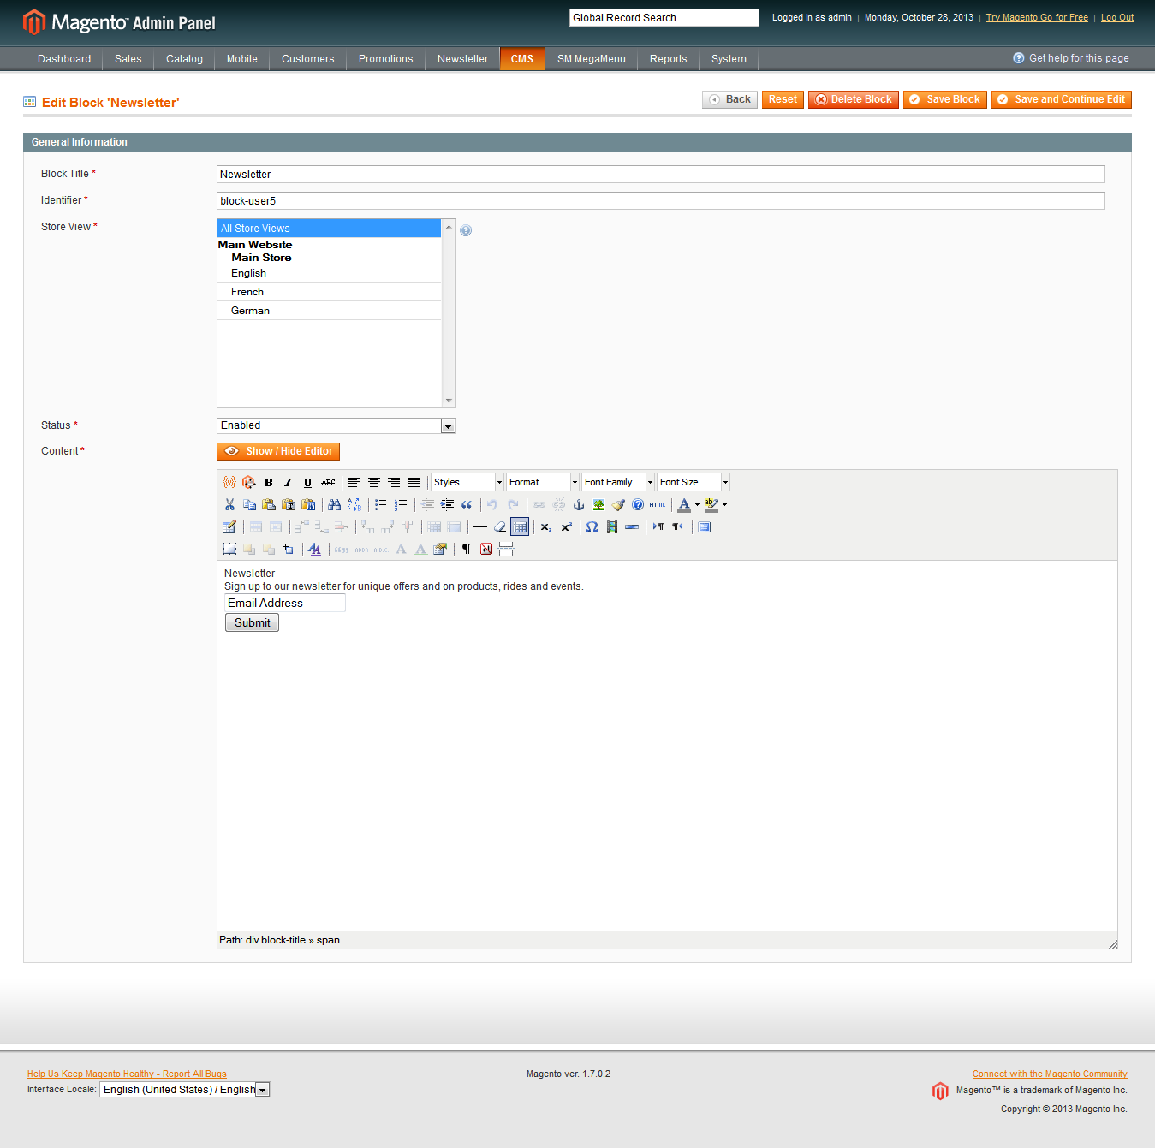Open the Font Family dropdown
Image resolution: width=1155 pixels, height=1148 pixels.
click(x=618, y=482)
